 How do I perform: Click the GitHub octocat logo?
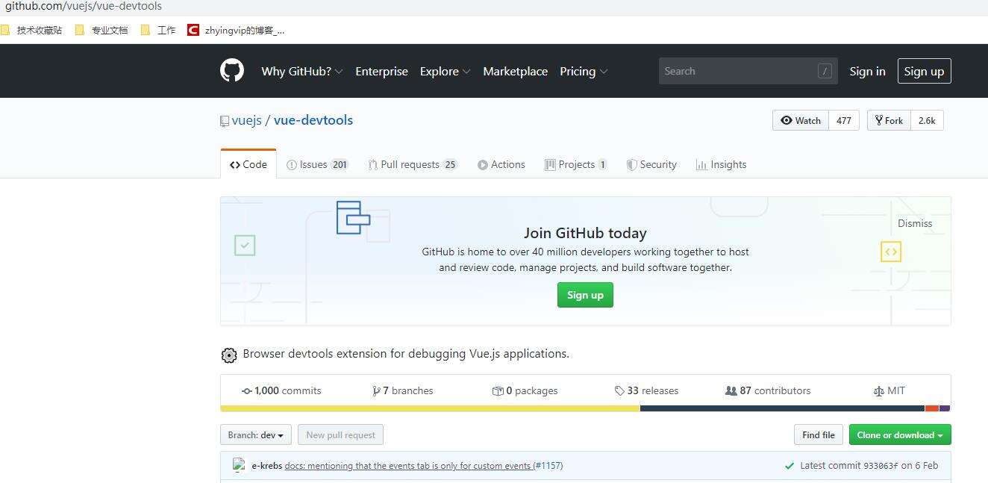tap(232, 71)
